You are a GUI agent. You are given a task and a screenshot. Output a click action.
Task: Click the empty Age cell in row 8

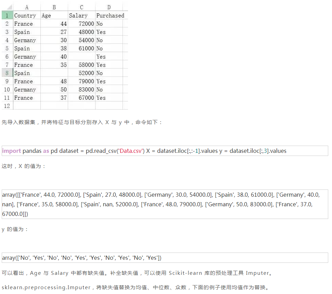[54, 73]
